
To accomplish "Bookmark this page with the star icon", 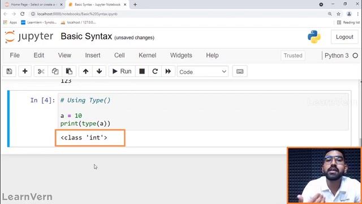I will [338, 14].
